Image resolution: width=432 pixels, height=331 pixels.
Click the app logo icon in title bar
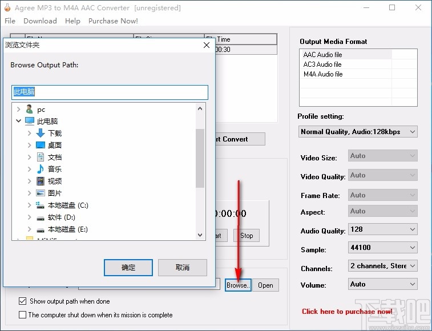(7, 8)
